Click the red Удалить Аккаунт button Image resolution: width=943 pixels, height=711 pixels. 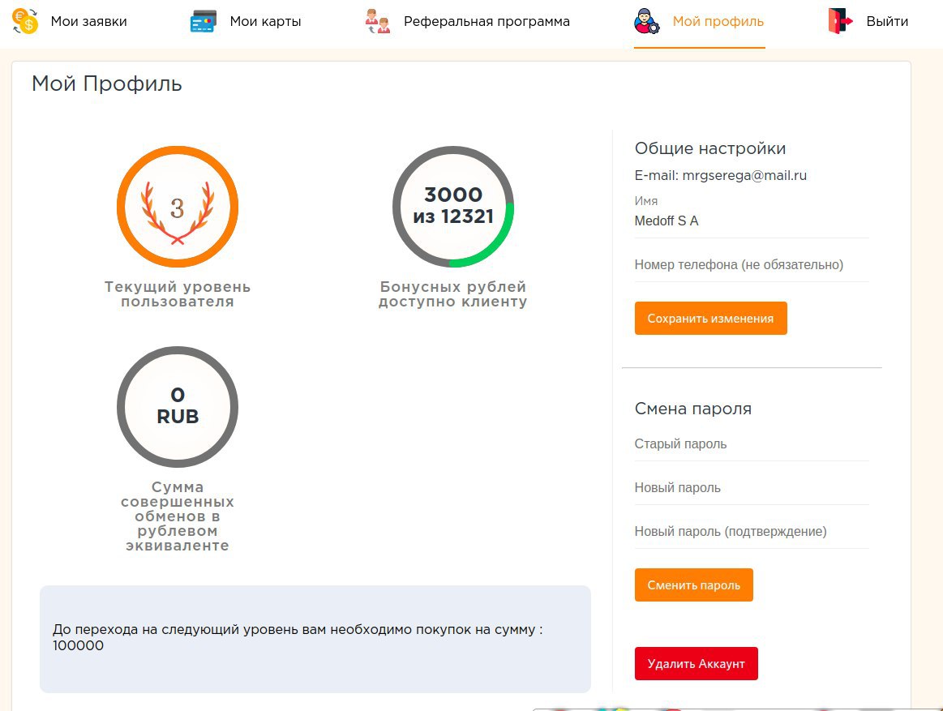point(696,663)
